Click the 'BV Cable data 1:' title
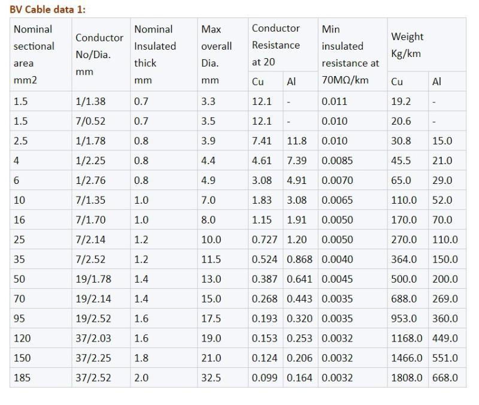This screenshot has width=479, height=405. (x=48, y=10)
